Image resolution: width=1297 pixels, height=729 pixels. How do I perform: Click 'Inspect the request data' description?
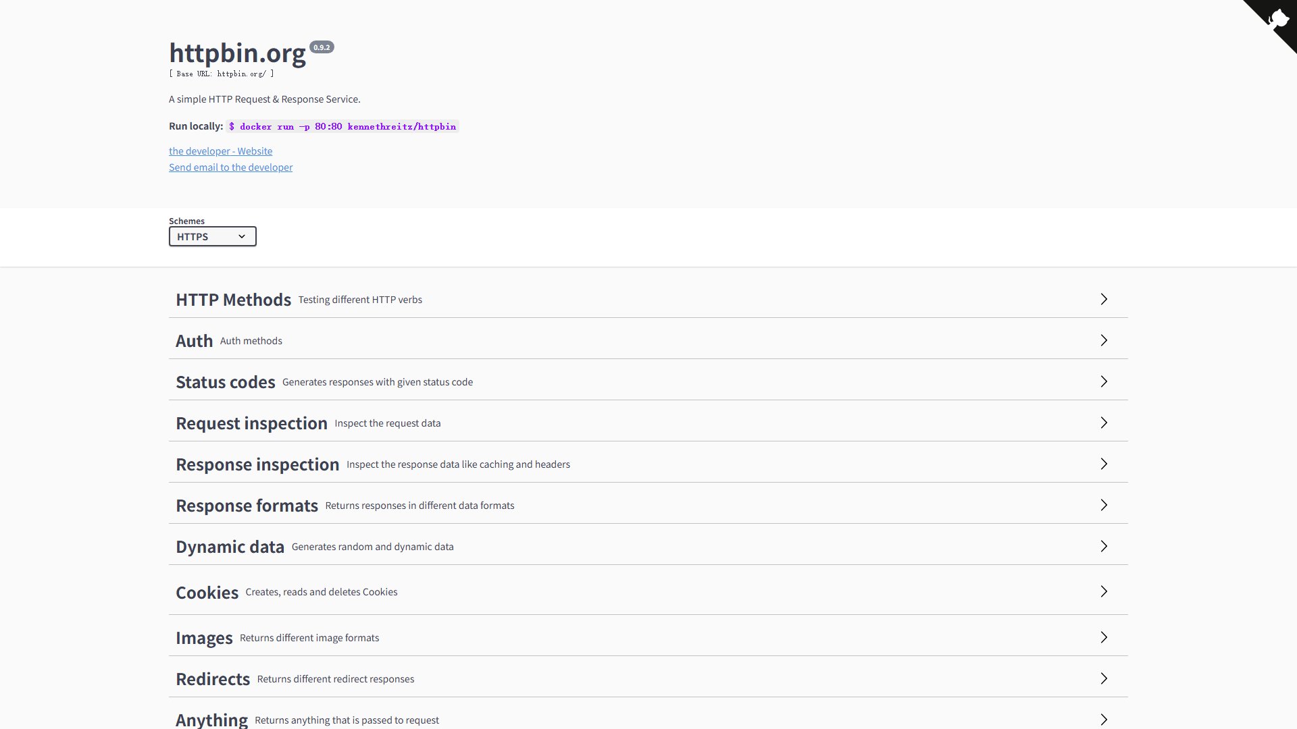388,423
